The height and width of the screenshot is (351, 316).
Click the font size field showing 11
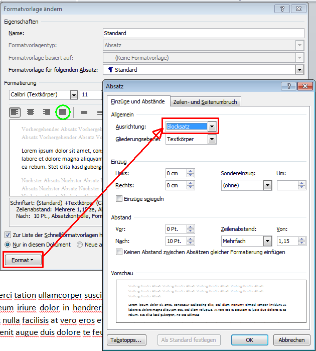click(x=90, y=95)
